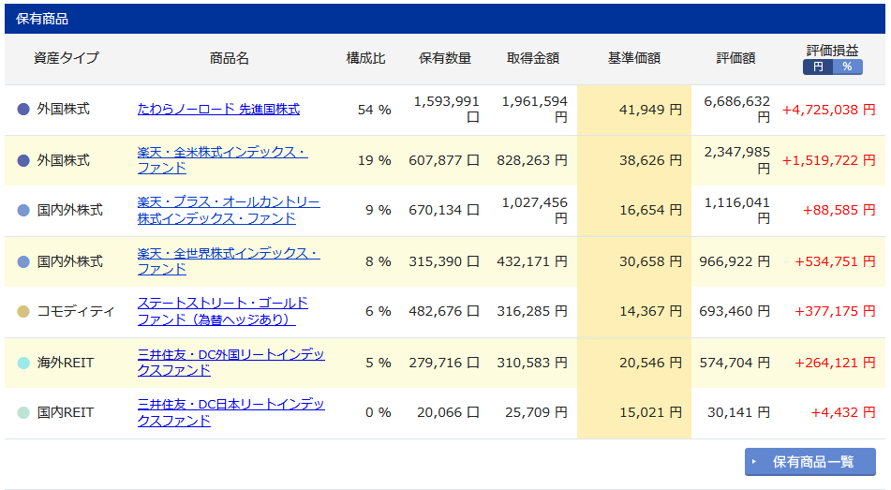Click the 構成比 column header

[365, 58]
